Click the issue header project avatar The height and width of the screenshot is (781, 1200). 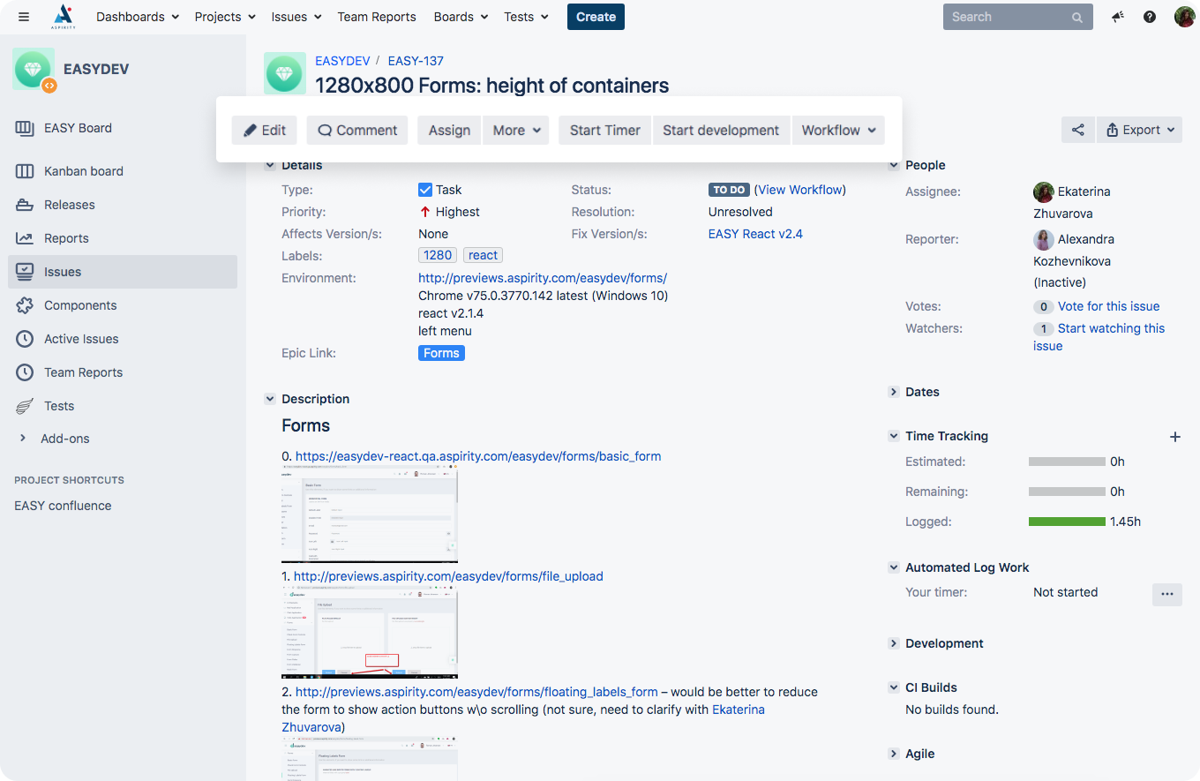(285, 73)
